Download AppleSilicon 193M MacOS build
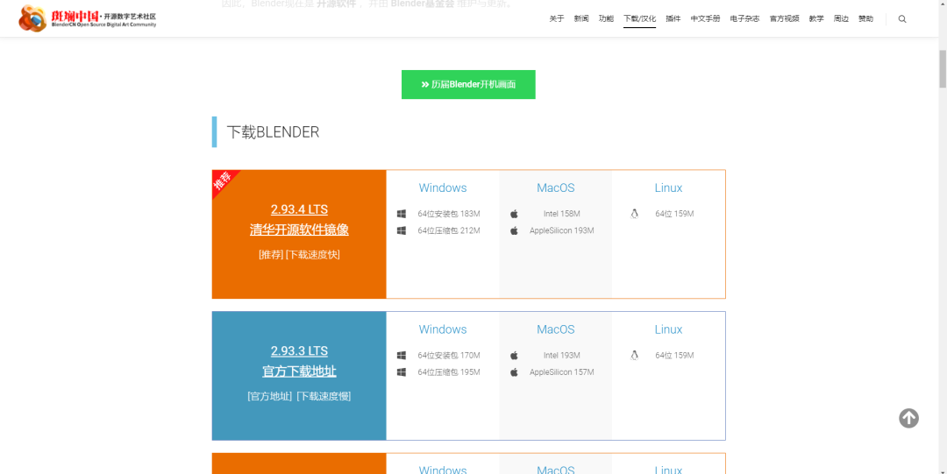 click(x=562, y=230)
